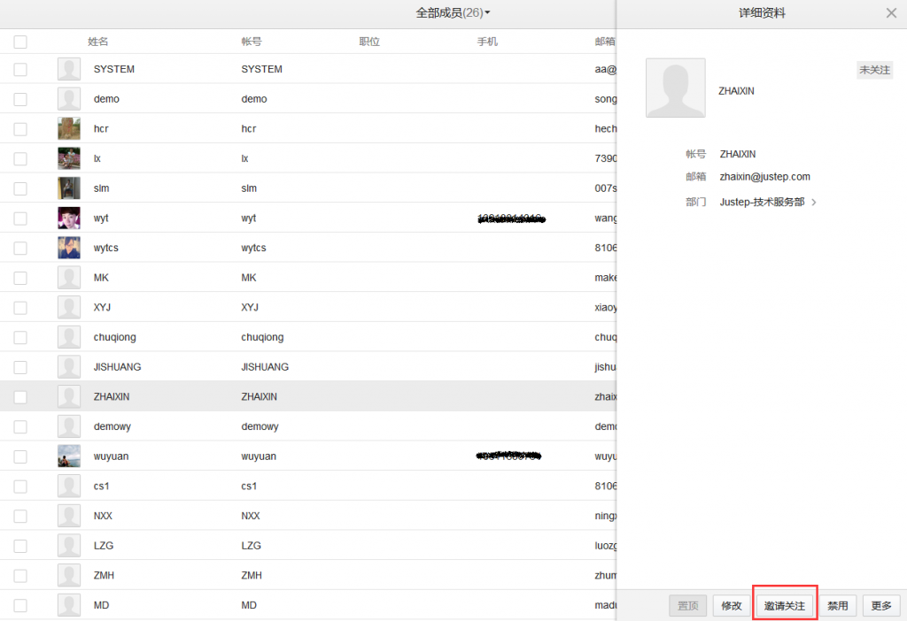Check the select-all checkbox in header
This screenshot has width=907, height=621.
19,41
